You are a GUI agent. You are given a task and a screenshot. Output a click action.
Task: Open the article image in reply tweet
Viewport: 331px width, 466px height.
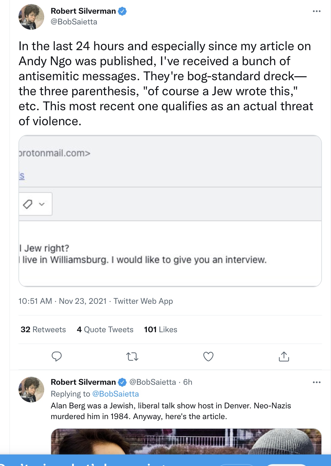186,441
